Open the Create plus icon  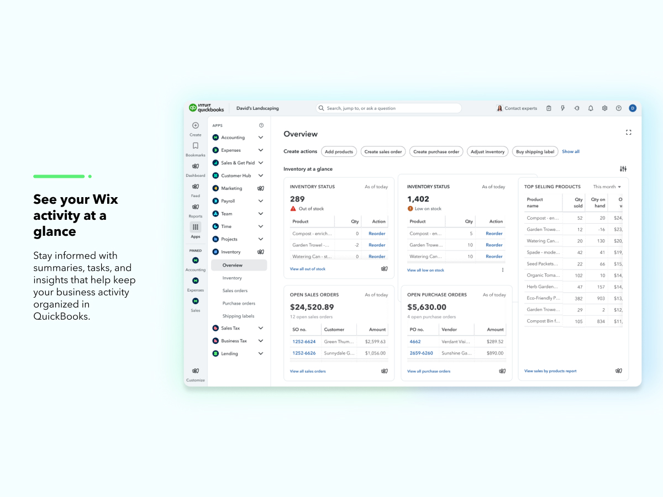coord(196,125)
